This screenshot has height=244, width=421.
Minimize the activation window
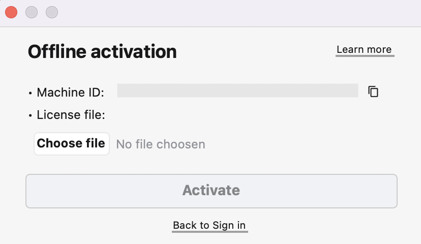pos(32,12)
